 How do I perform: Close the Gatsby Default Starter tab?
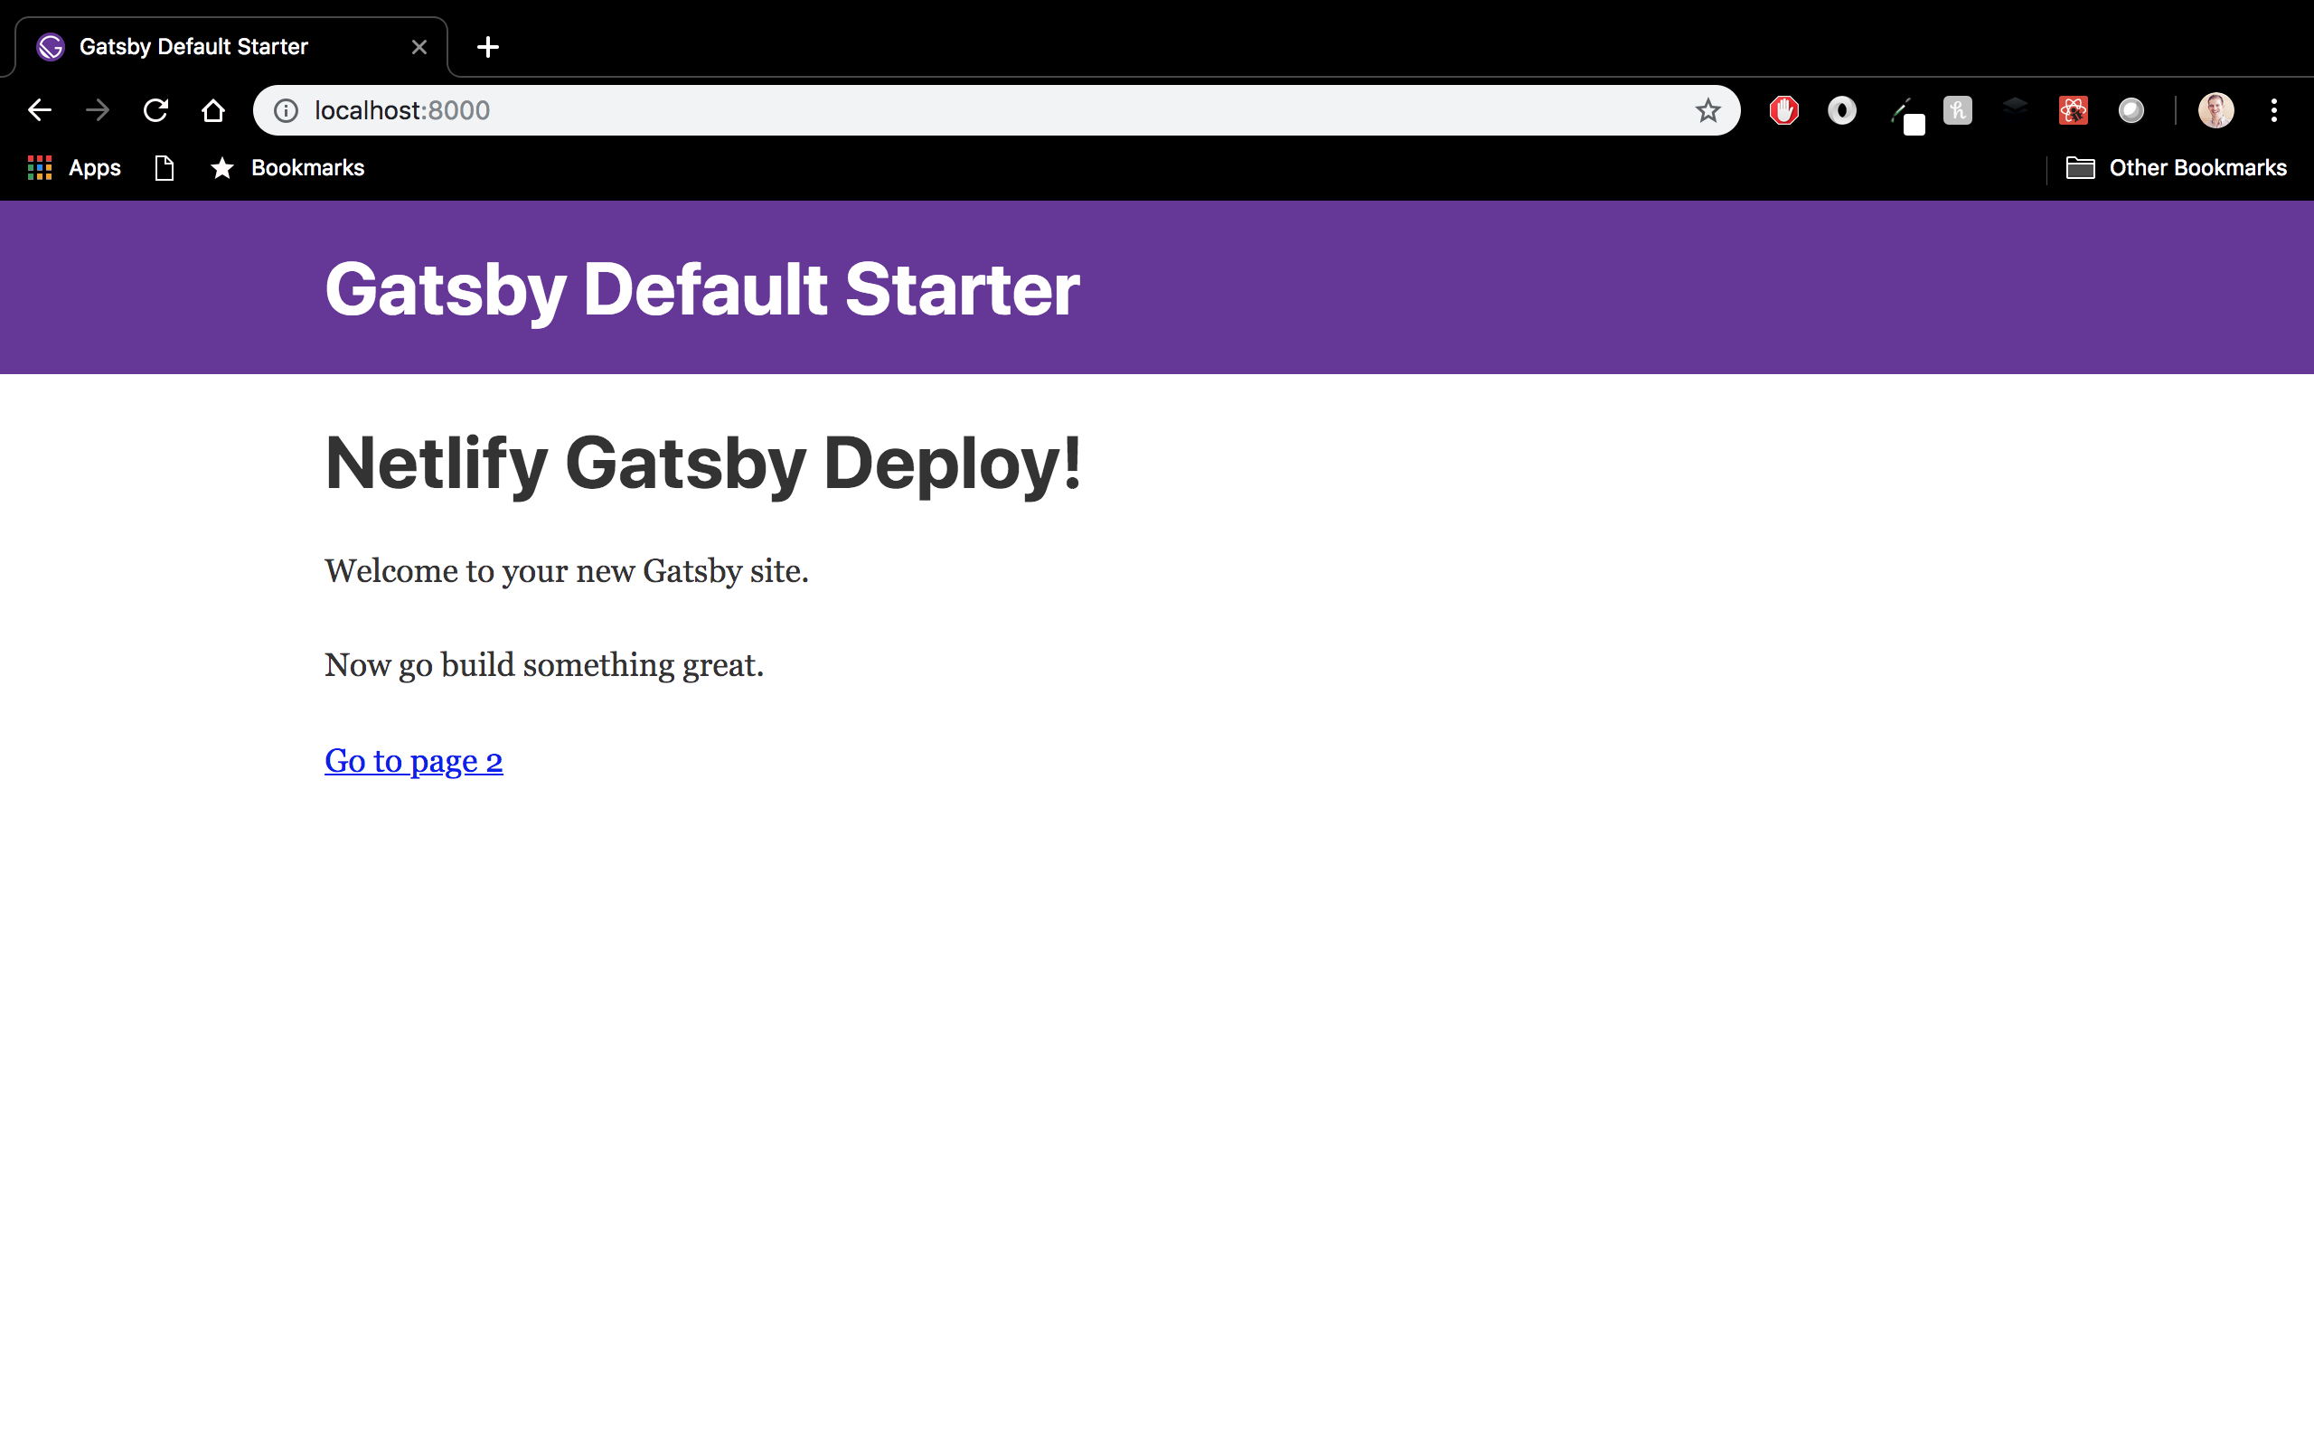tap(419, 47)
